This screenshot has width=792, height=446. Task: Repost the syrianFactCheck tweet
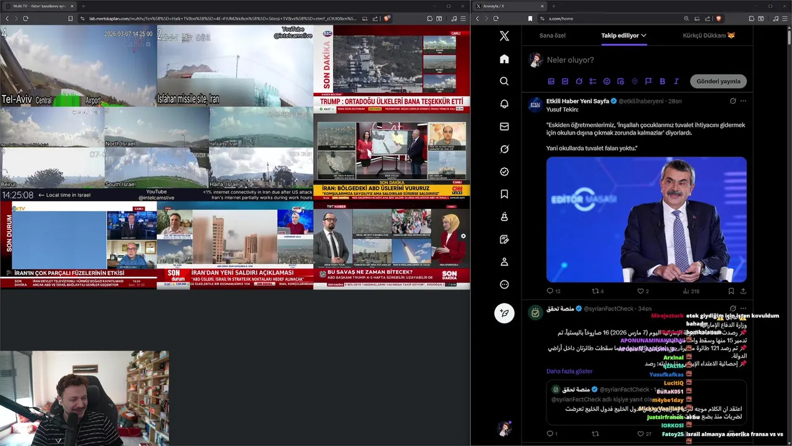click(x=595, y=434)
